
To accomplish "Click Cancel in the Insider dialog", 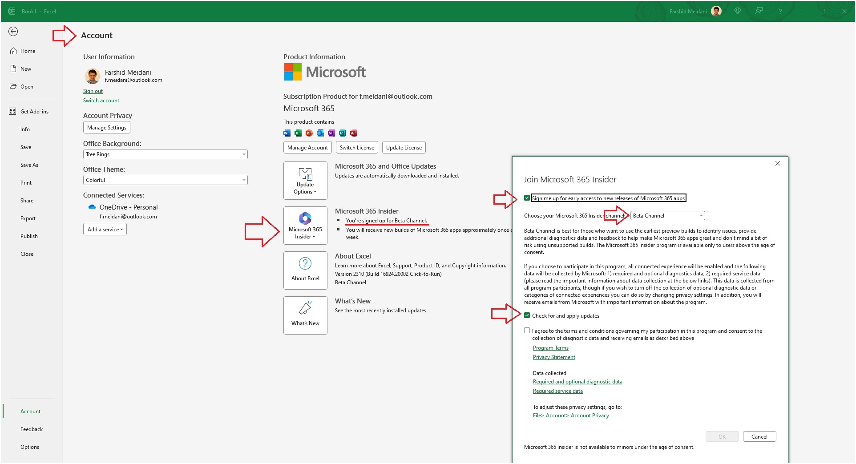I will (759, 437).
